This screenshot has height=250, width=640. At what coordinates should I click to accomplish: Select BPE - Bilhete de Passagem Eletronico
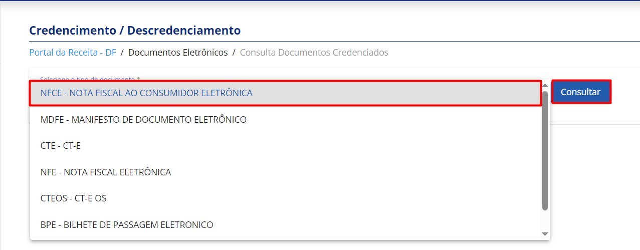127,225
